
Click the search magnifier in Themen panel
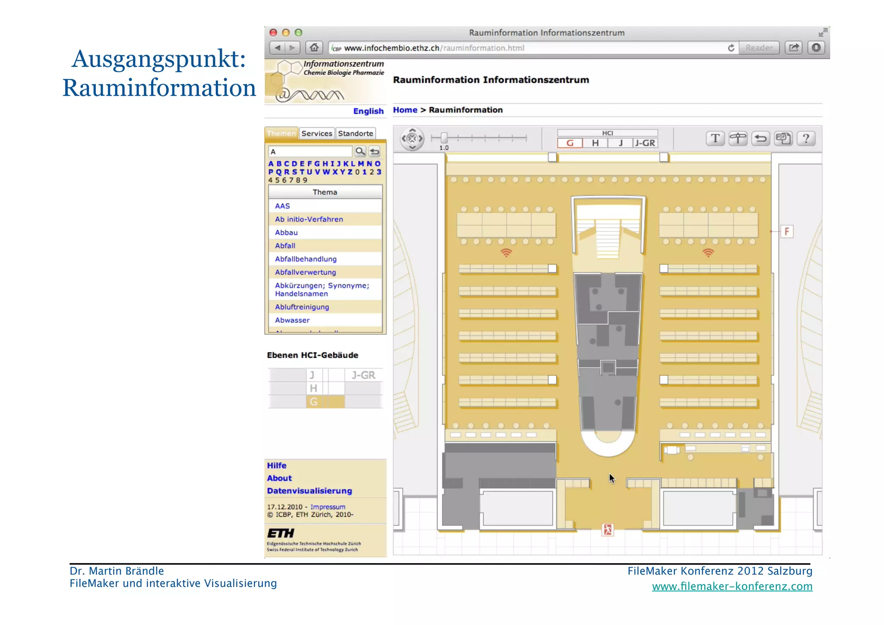pos(360,151)
